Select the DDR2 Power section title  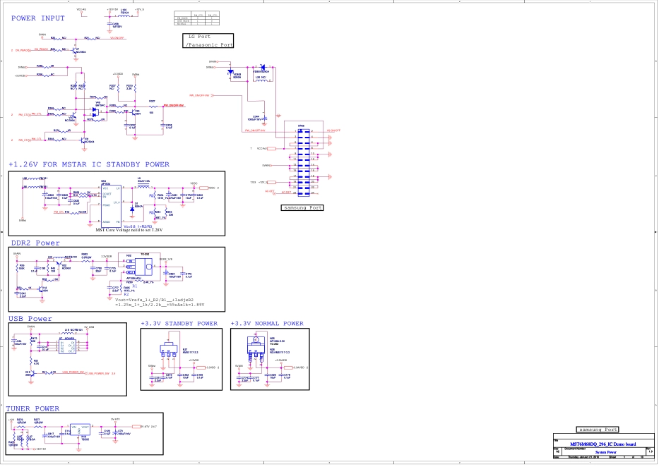[x=35, y=243]
